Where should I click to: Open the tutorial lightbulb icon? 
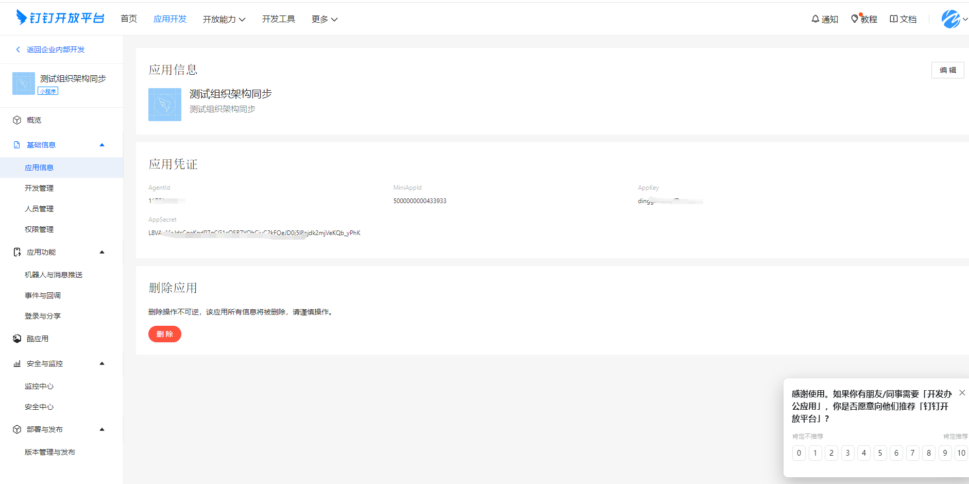[x=855, y=19]
